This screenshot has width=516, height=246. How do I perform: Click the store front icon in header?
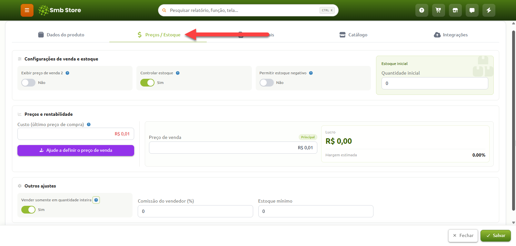pyautogui.click(x=455, y=10)
